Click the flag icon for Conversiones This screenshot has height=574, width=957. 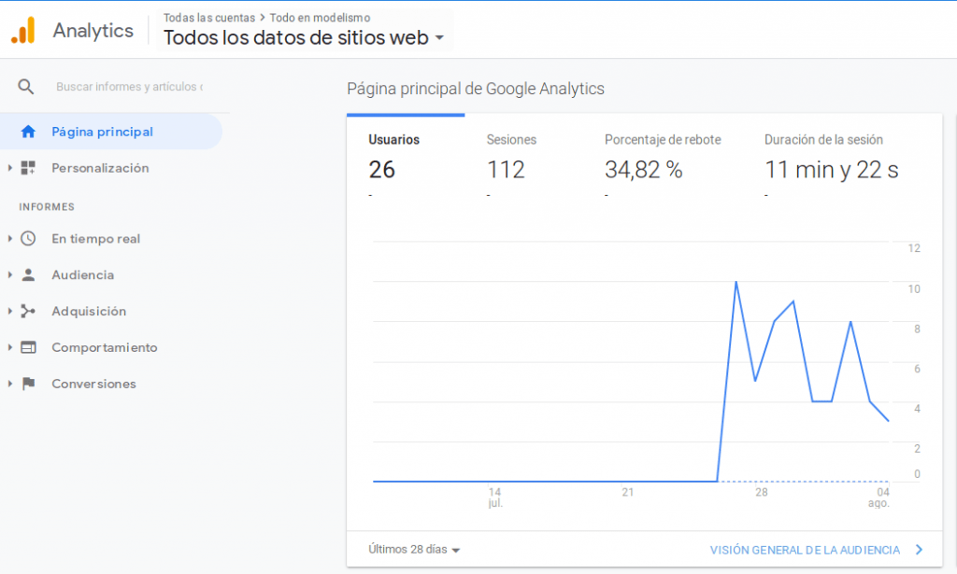click(28, 384)
